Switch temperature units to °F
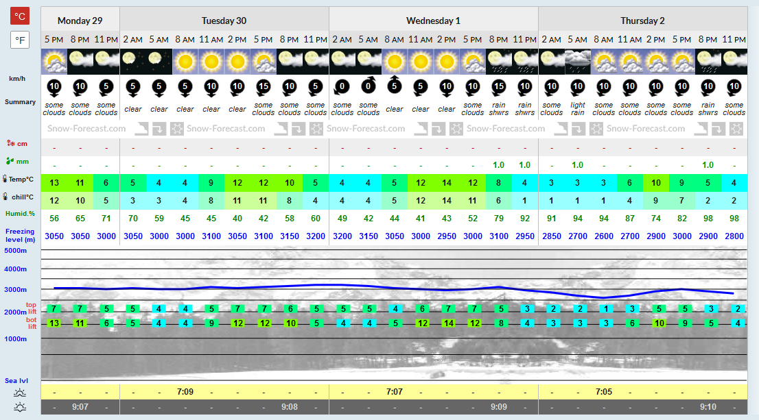 click(x=20, y=40)
